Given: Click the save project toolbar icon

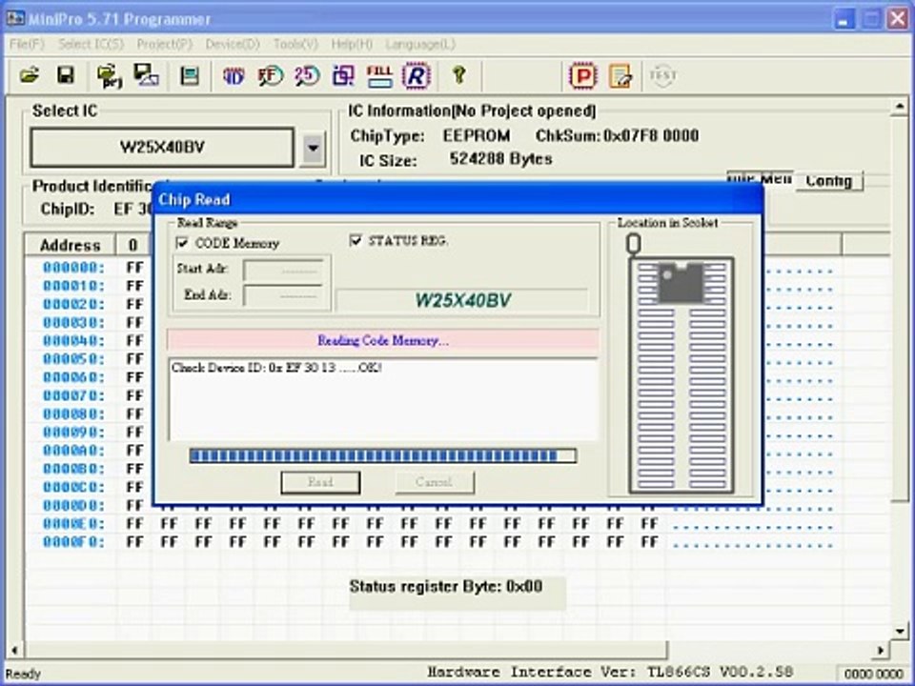Looking at the screenshot, I should click(146, 76).
